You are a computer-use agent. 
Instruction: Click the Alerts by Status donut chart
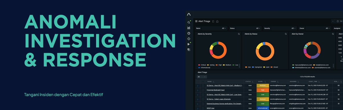pyautogui.click(x=265, y=51)
